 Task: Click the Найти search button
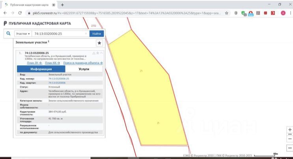pyautogui.click(x=97, y=34)
